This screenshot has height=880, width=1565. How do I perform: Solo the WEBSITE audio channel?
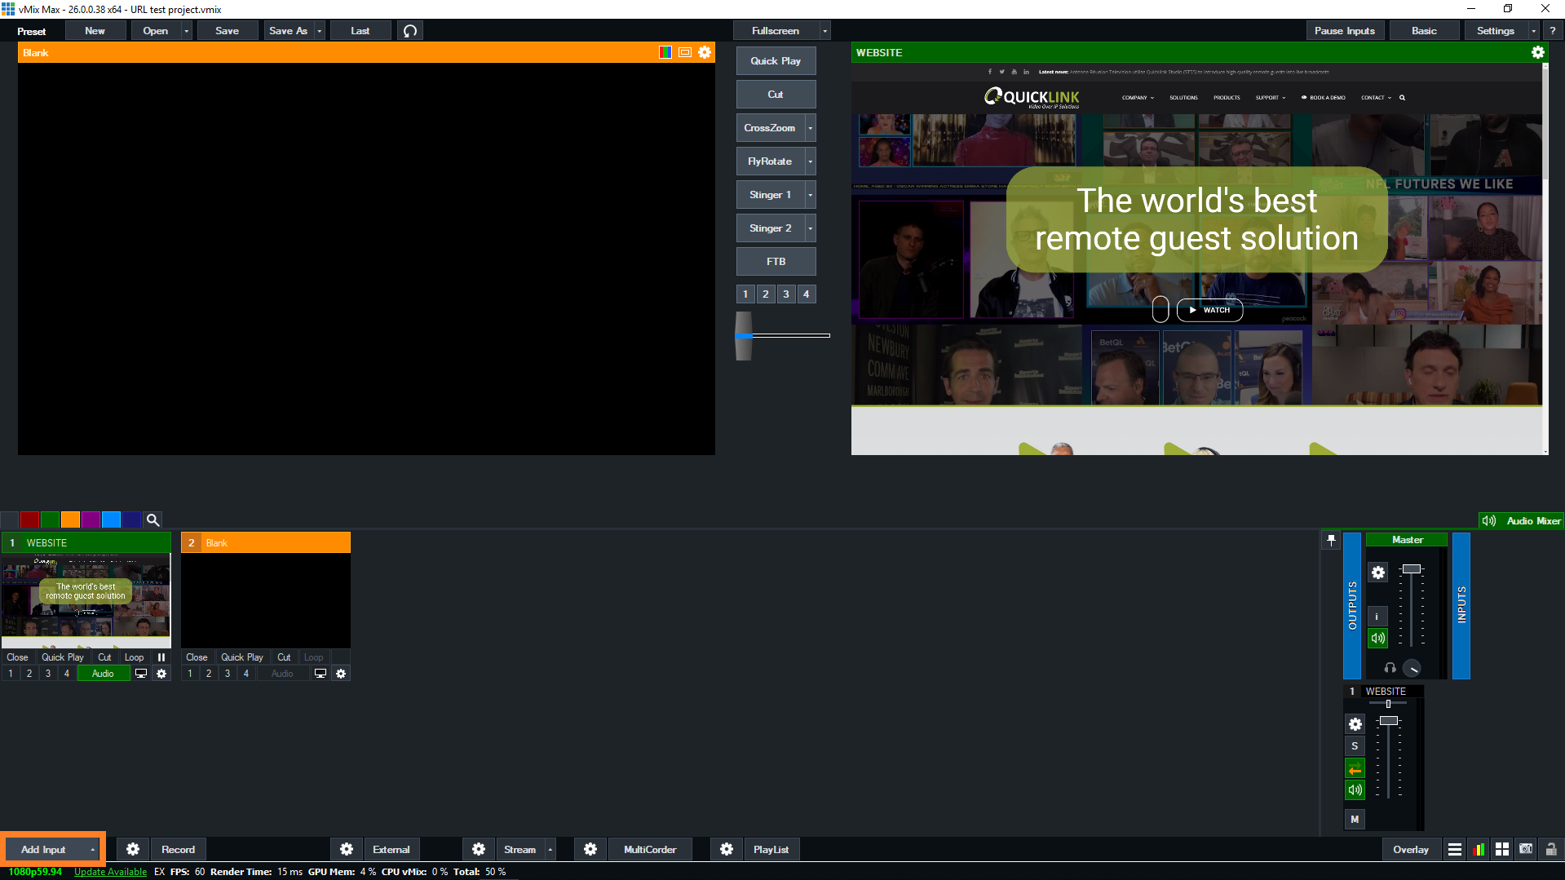coord(1355,746)
